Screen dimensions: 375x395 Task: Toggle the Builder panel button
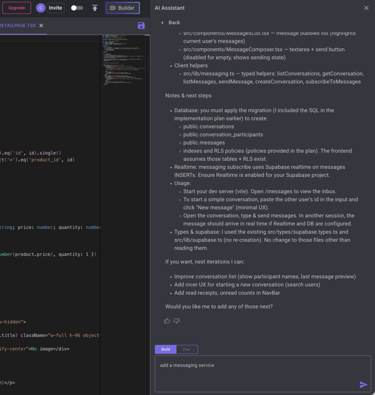(x=122, y=8)
